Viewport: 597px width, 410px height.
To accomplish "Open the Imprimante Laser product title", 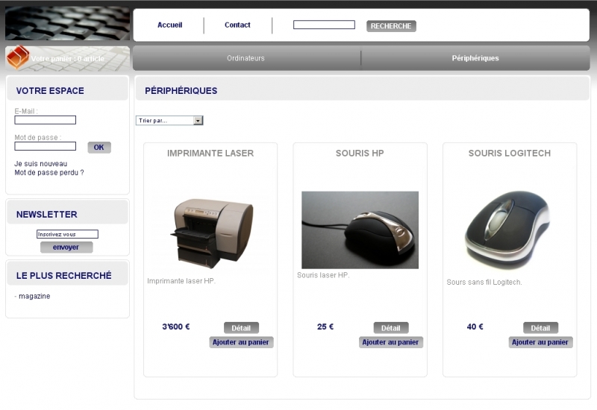I will [210, 154].
